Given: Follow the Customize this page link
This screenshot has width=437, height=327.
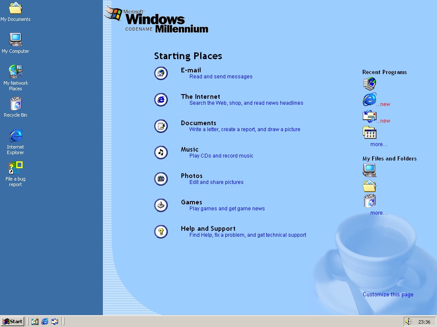Looking at the screenshot, I should [388, 295].
